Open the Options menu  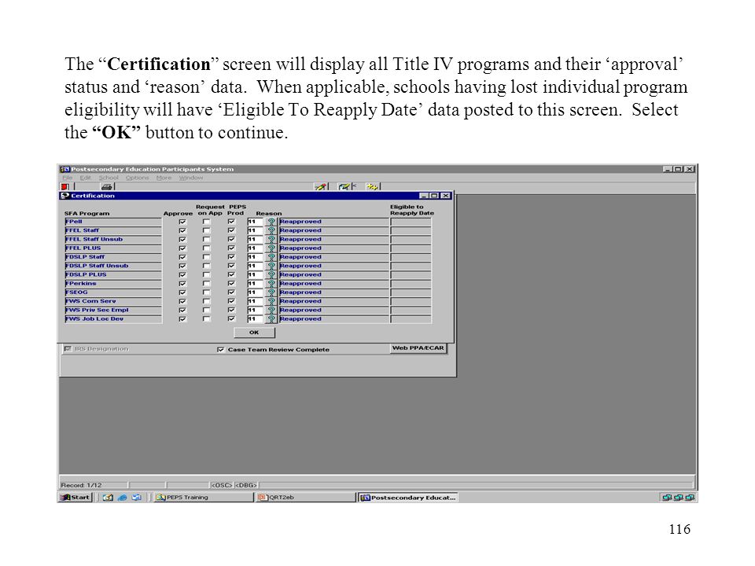pos(137,178)
